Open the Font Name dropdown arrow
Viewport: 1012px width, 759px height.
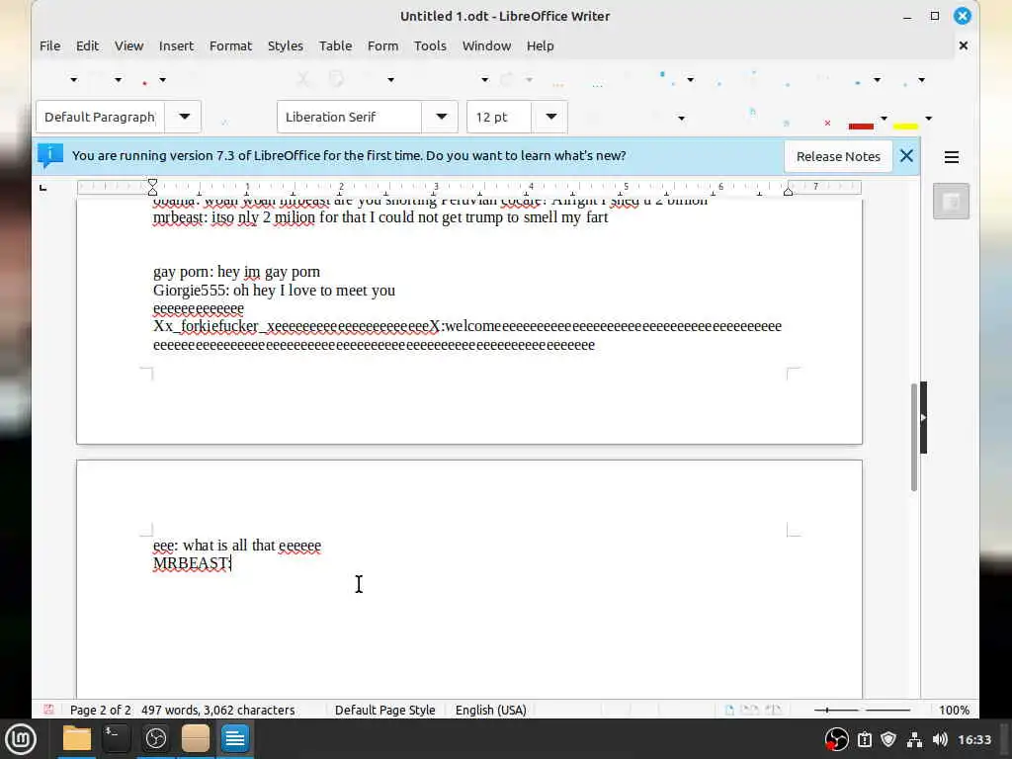(441, 117)
